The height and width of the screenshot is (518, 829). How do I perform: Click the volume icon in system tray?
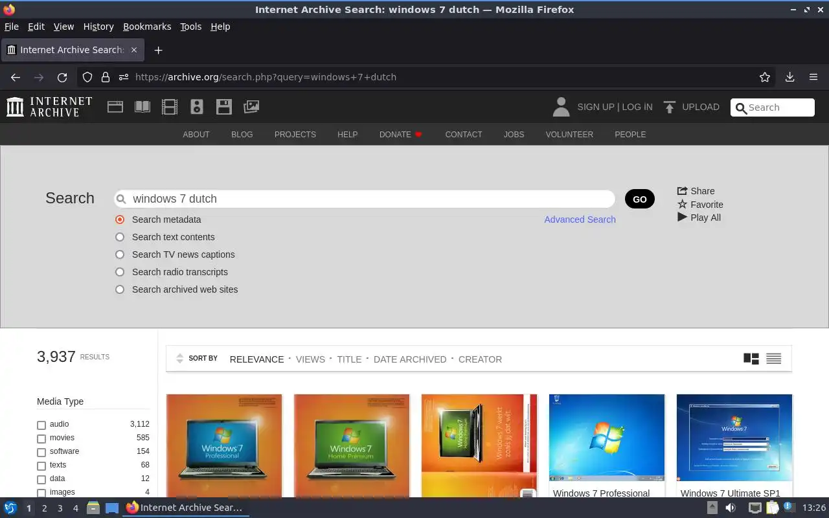731,508
